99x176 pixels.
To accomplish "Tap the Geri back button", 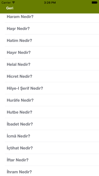I will point(10,8).
